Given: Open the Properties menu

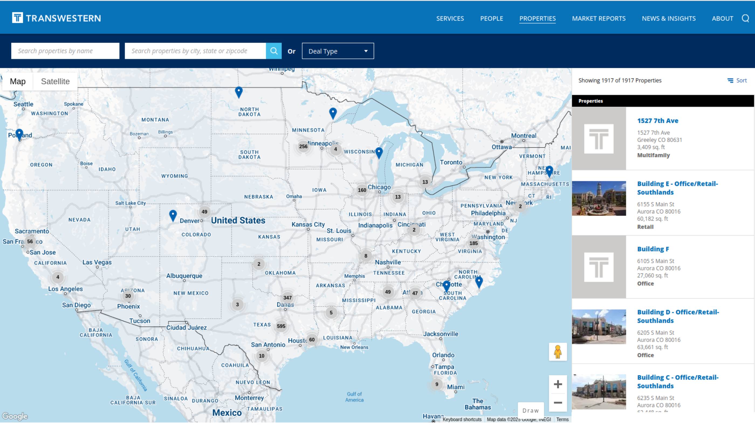Looking at the screenshot, I should [537, 18].
